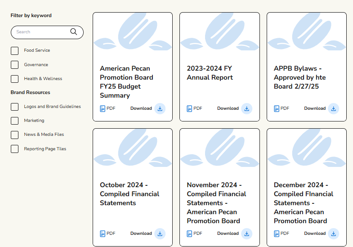The height and width of the screenshot is (247, 353).
Task: Click PDF label on October 2024 card
Action: point(111,234)
